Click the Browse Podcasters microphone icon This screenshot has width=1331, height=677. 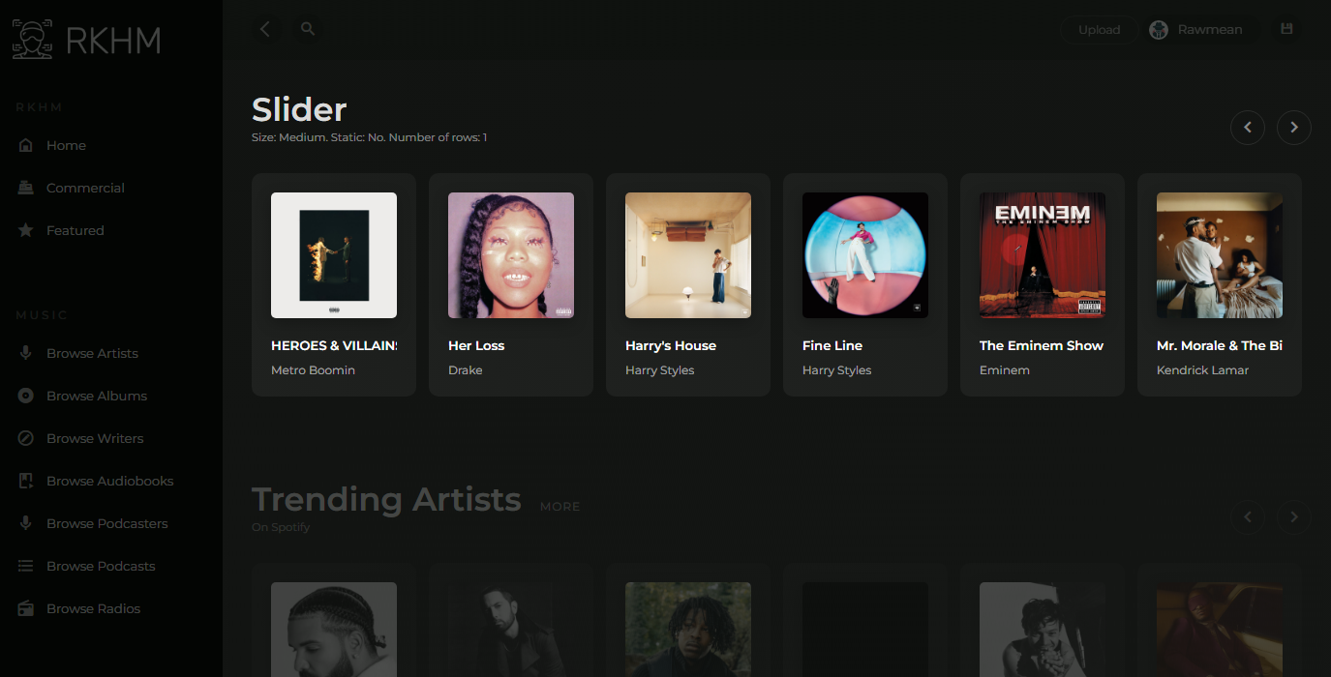[26, 523]
